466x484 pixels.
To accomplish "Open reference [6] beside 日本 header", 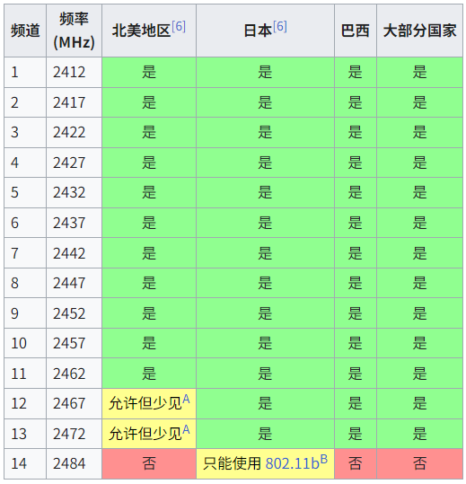I will coord(280,27).
